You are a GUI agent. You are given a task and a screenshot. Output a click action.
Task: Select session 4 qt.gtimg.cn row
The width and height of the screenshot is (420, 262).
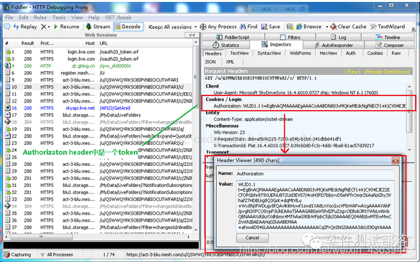[98, 66]
